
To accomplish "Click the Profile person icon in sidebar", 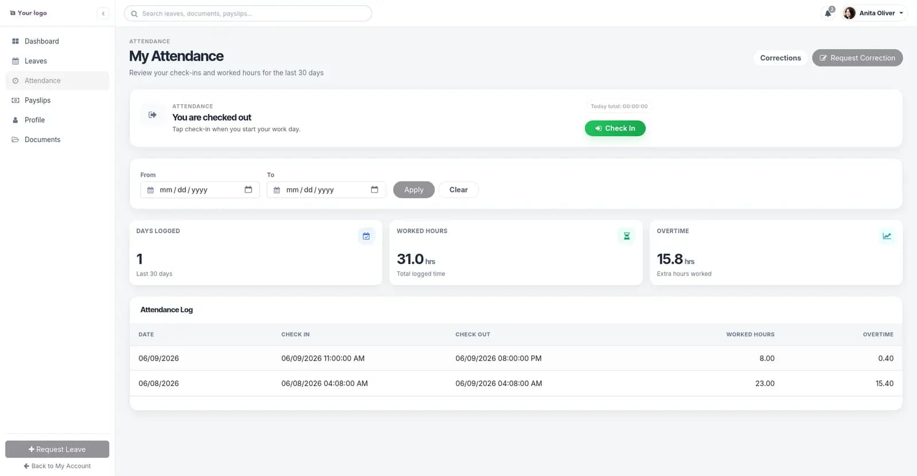I will point(15,120).
